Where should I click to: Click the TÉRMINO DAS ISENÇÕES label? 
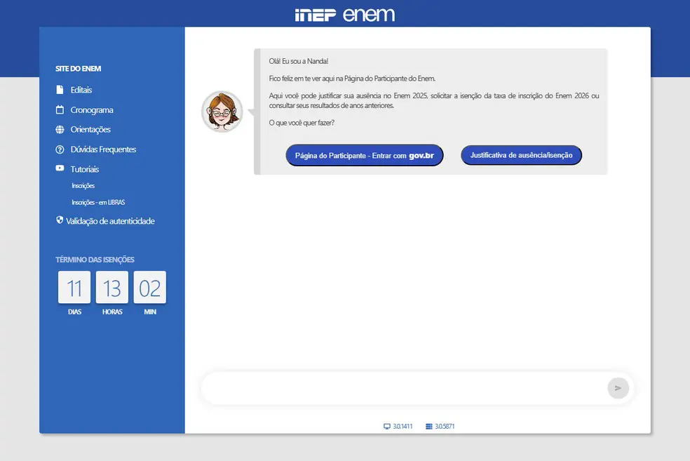coord(95,260)
